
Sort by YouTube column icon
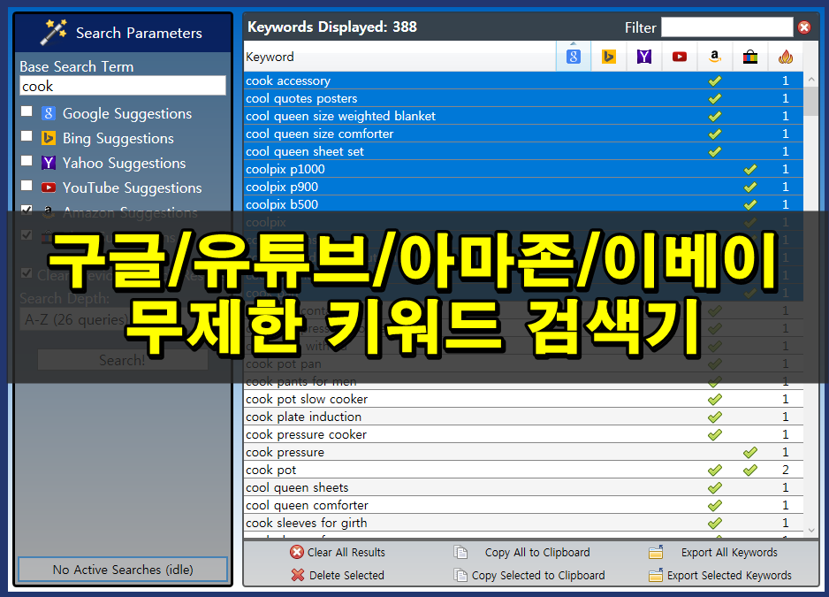[680, 57]
